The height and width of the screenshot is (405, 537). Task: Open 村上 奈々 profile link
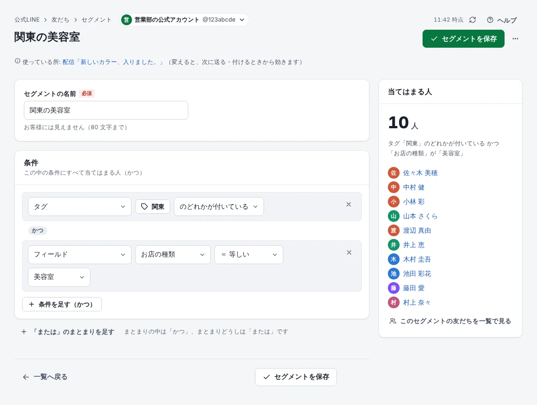click(417, 302)
